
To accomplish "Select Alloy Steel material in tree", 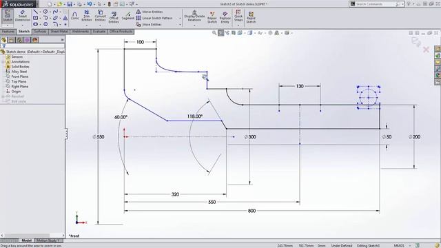I will 17,72.
